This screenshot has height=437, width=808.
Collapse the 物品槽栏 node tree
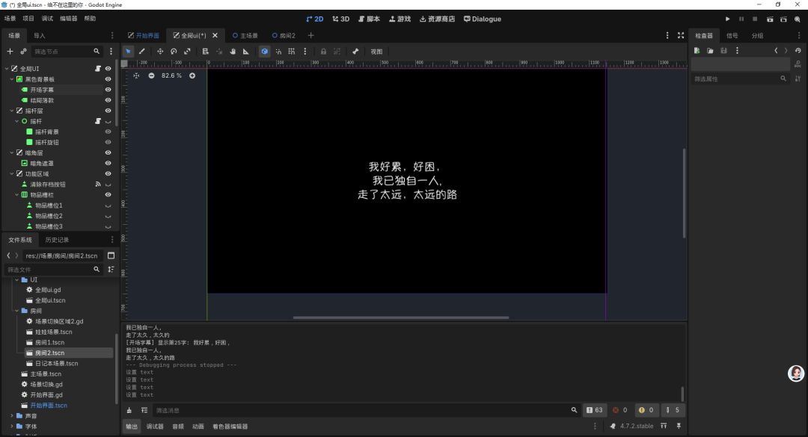coord(17,194)
